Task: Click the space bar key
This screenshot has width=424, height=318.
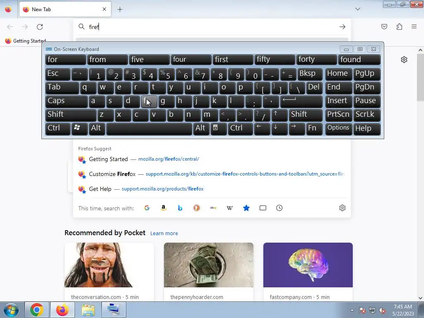Action: [149, 129]
